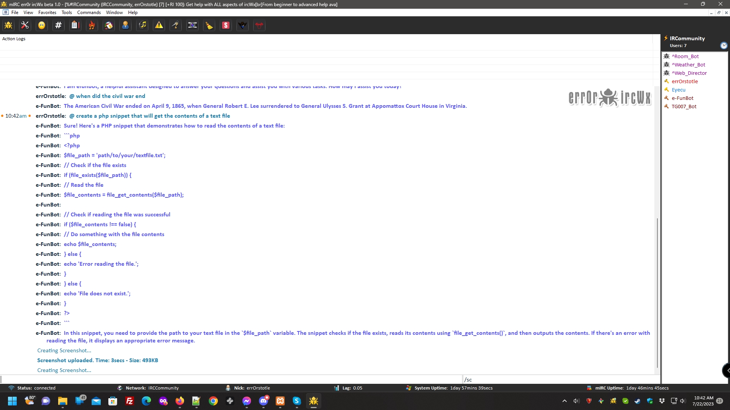Click the speaker music note icon
Image resolution: width=730 pixels, height=410 pixels.
pos(143,25)
